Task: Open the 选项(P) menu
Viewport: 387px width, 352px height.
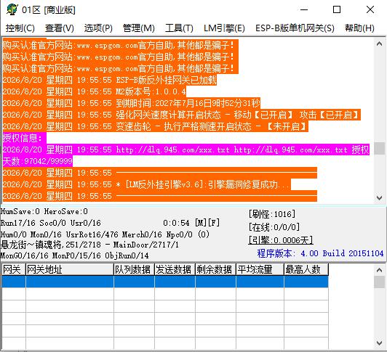Action: pyautogui.click(x=98, y=28)
